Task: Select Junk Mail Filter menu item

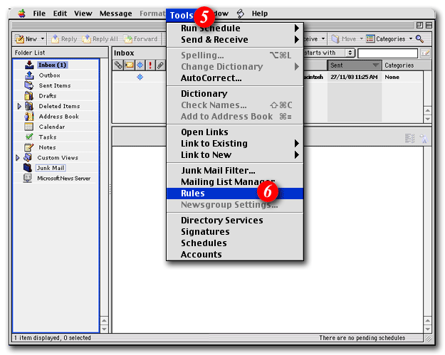Action: (217, 171)
